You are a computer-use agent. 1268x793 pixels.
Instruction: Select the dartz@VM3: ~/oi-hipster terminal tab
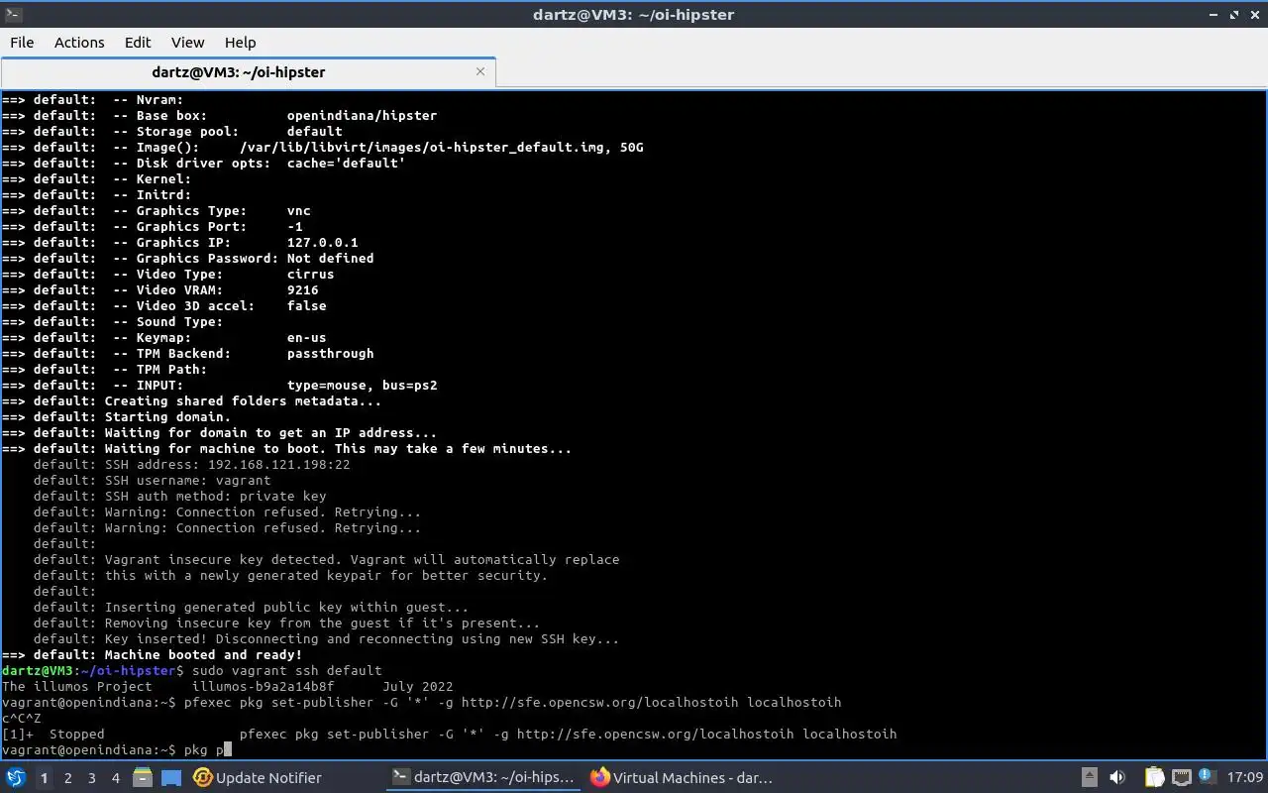coord(238,71)
